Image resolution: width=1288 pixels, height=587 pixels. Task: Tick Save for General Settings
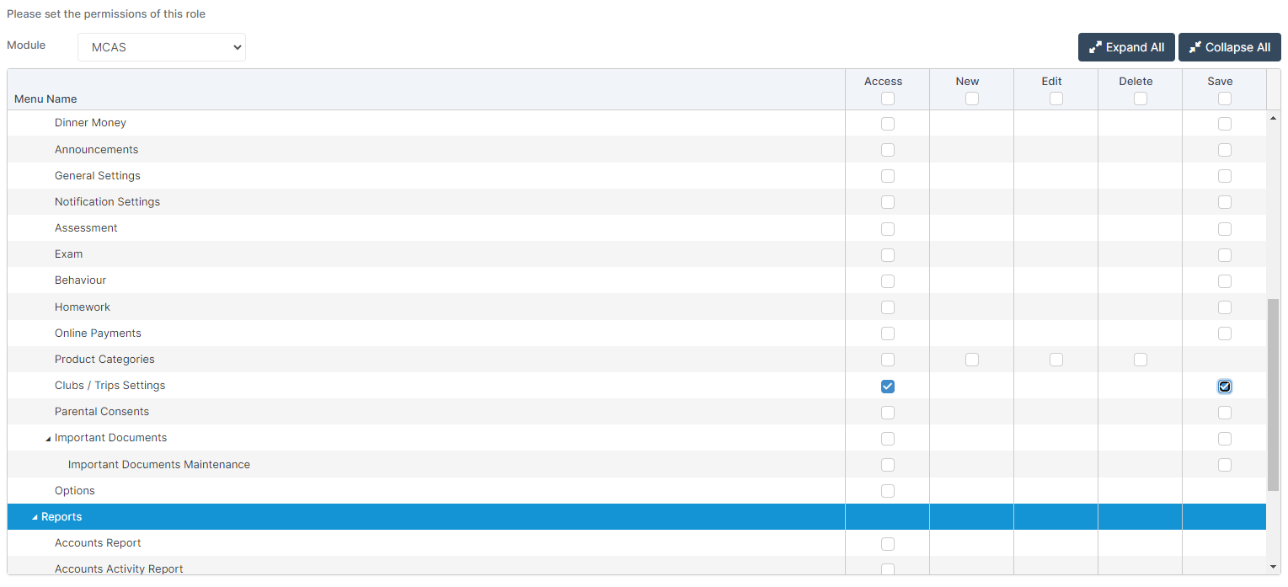[x=1225, y=176]
